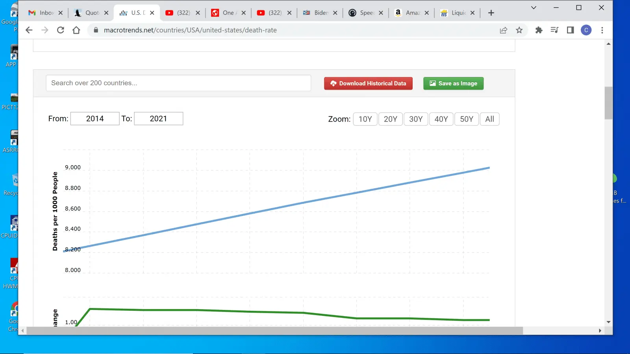The height and width of the screenshot is (354, 630).
Task: Share this page via address bar icon
Action: [504, 30]
